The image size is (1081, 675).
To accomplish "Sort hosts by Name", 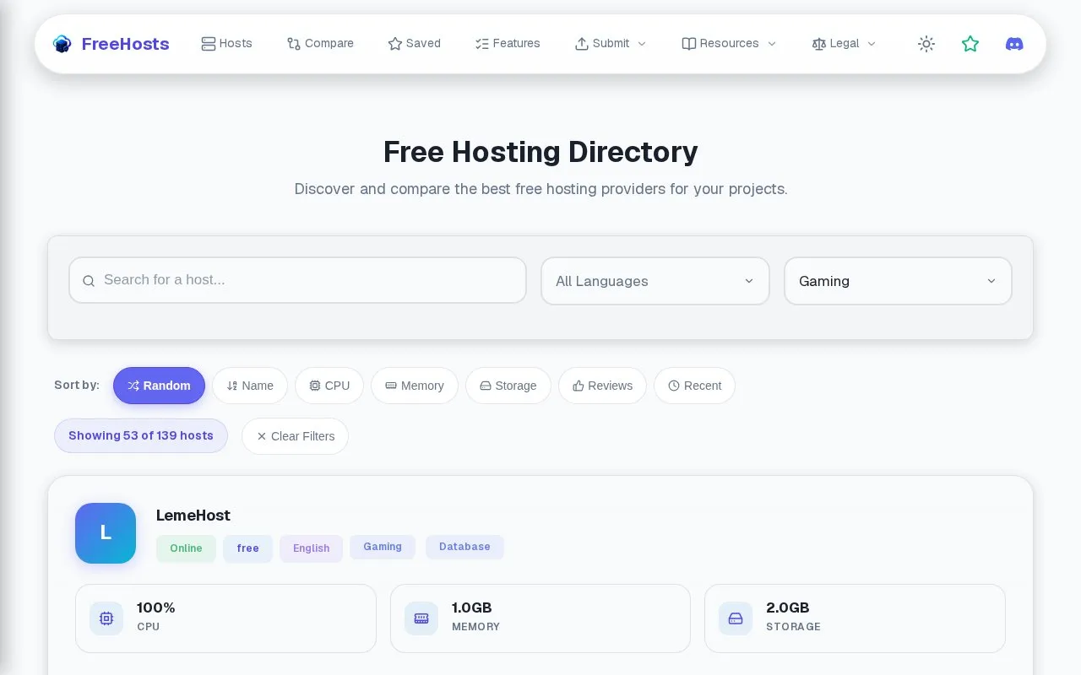I will [250, 386].
